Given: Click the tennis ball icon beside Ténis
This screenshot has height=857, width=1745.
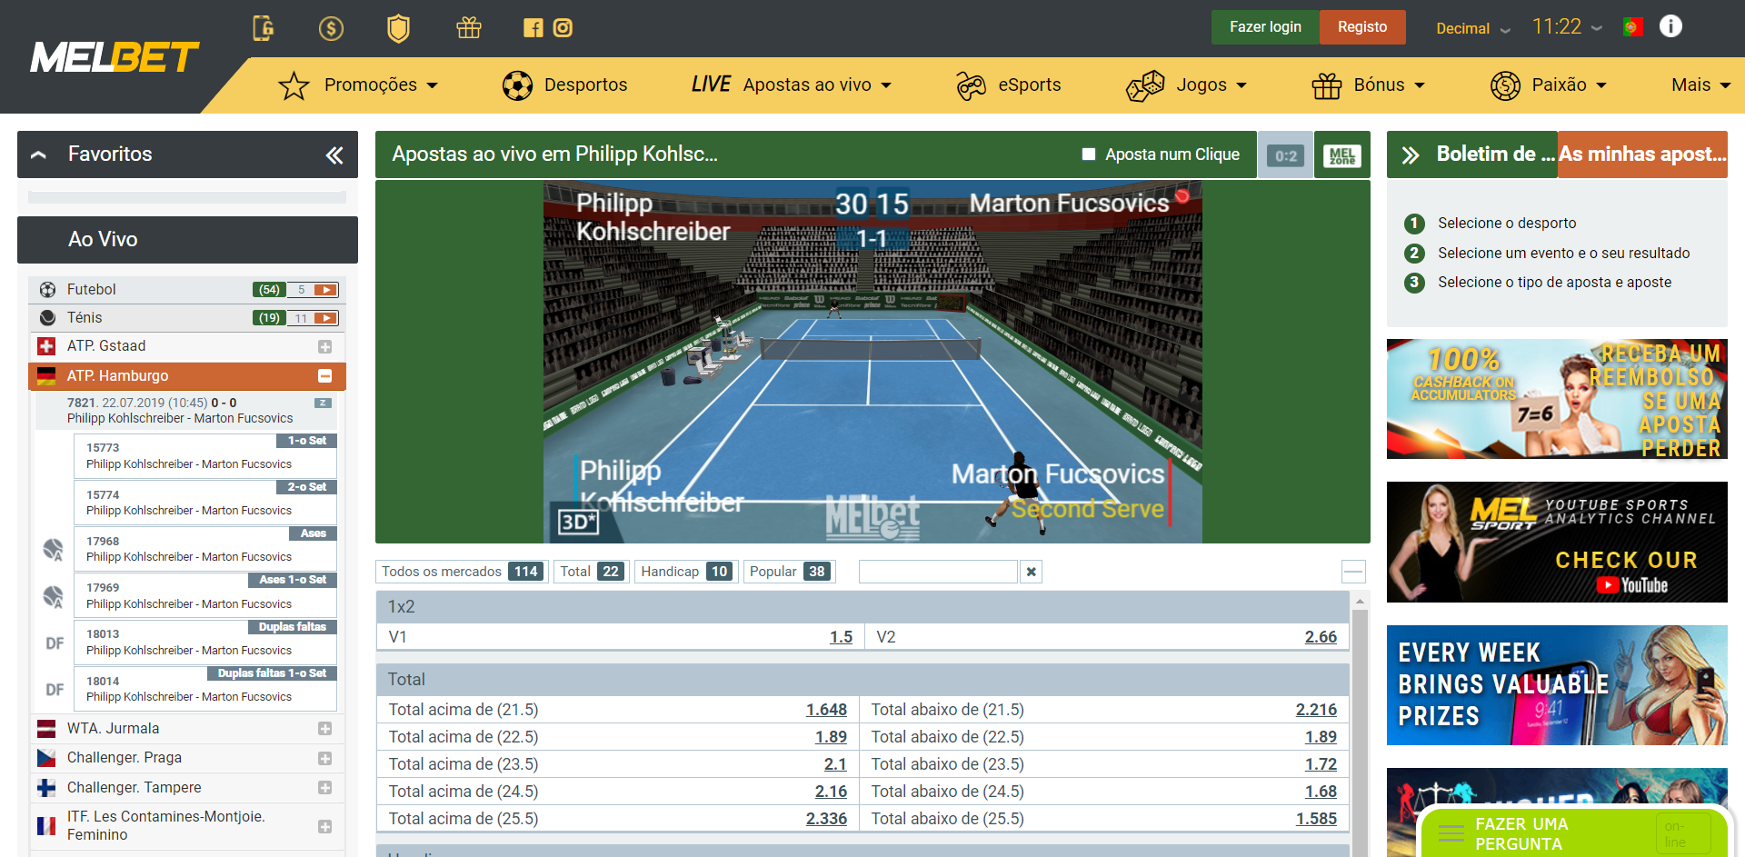Looking at the screenshot, I should [47, 318].
